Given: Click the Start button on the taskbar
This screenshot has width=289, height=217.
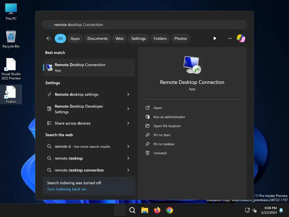Looking at the screenshot, I should click(120, 210).
